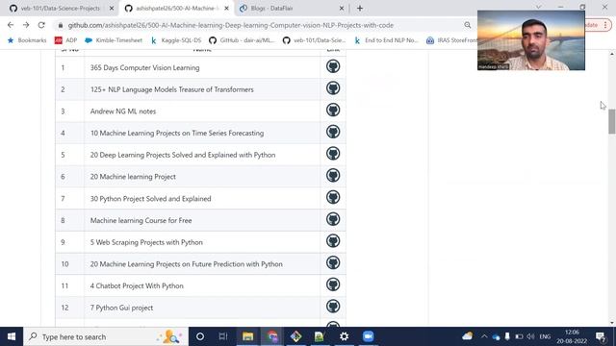Image resolution: width=616 pixels, height=346 pixels.
Task: Open GitHub link for 20 Machine learning Project
Action: pyautogui.click(x=333, y=175)
